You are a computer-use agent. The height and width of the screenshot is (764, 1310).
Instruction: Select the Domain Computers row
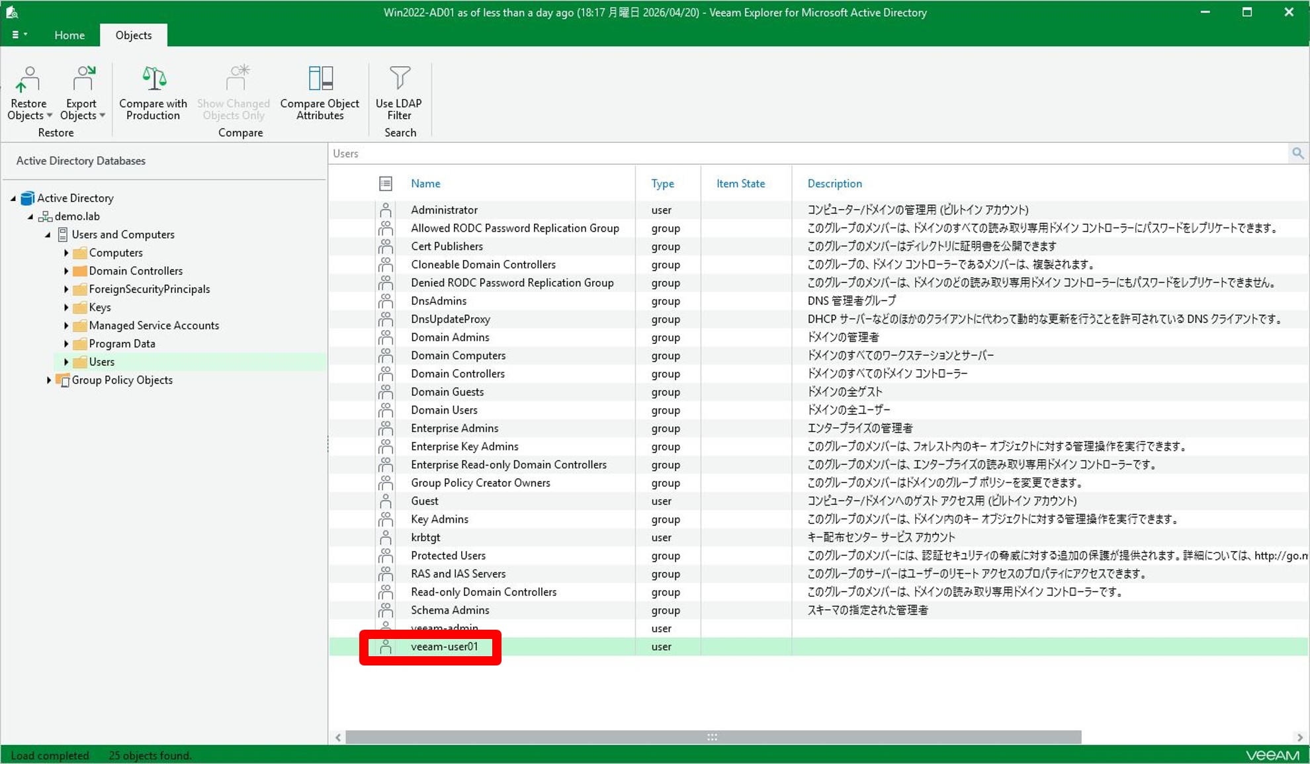pyautogui.click(x=819, y=356)
